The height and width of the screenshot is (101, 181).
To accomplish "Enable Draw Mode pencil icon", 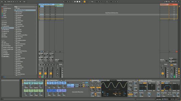I will [x=165, y=2].
